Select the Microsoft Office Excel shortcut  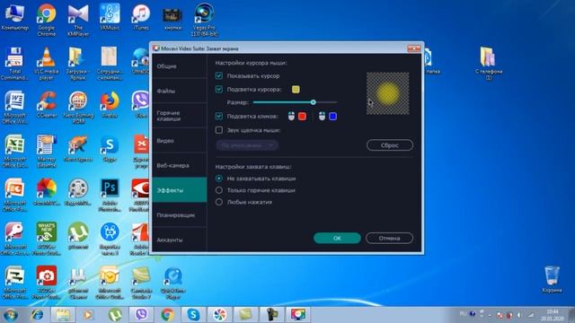pos(14,152)
